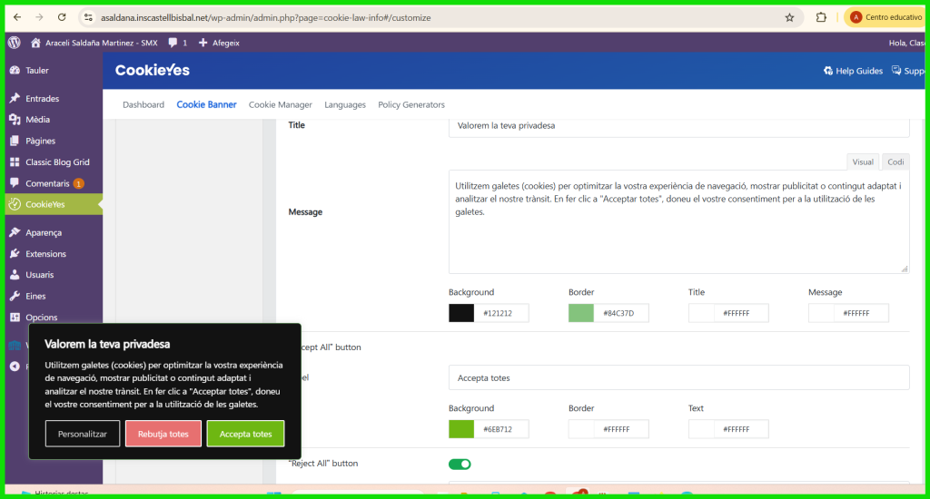930x499 pixels.
Task: Open the green border color swatch
Action: point(581,313)
